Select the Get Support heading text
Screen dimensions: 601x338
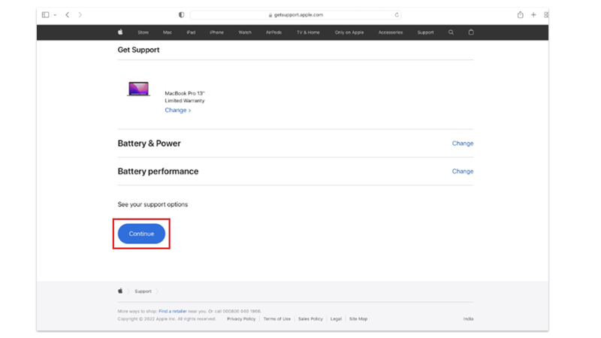(138, 50)
